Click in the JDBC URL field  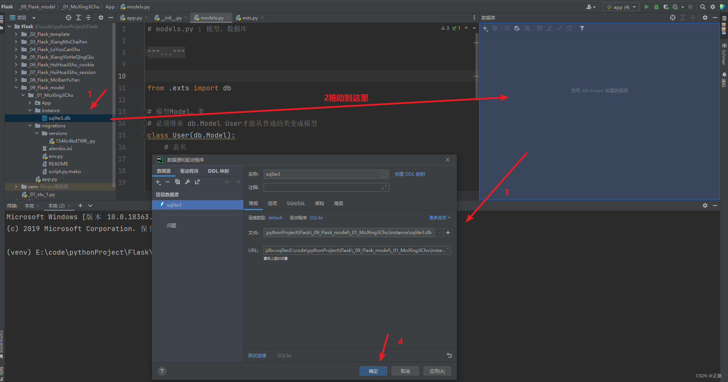point(357,250)
